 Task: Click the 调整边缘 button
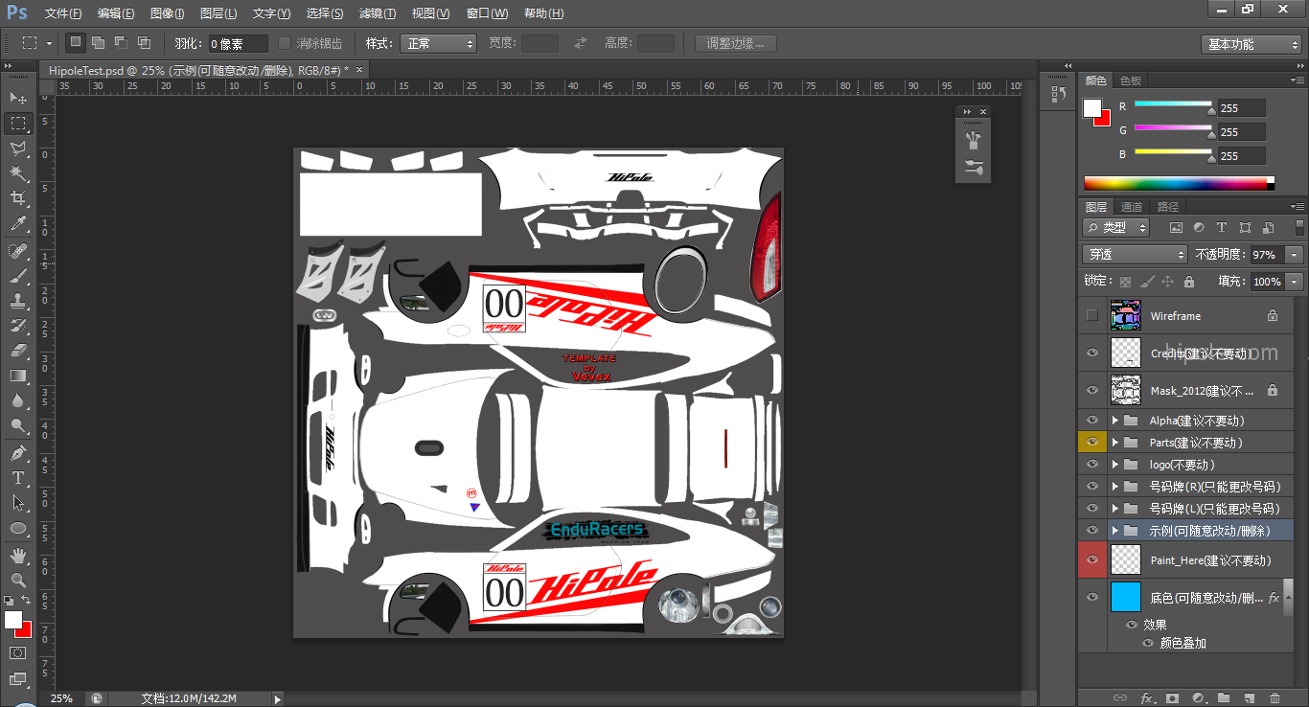pos(736,43)
